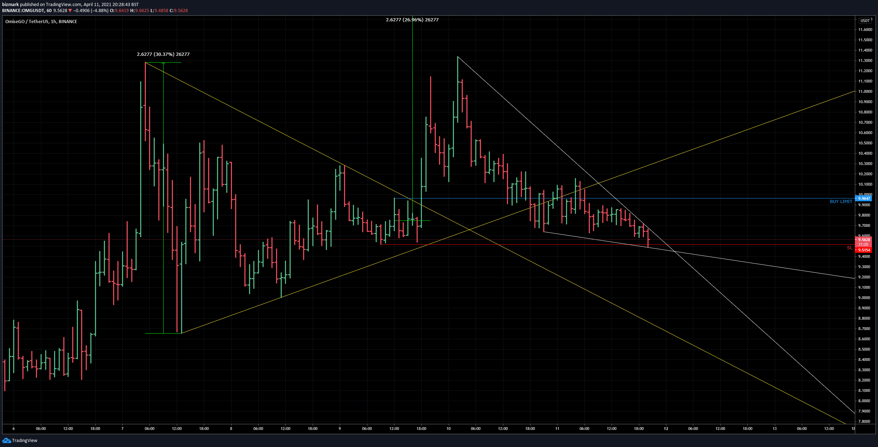The height and width of the screenshot is (447, 878).
Task: Click the date label 9 on time axis
Action: point(340,429)
